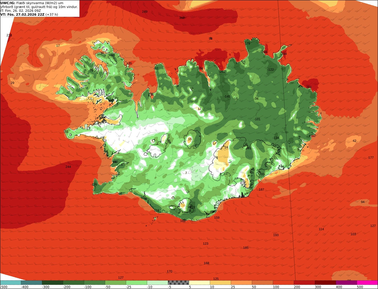The width and height of the screenshot is (378, 289).
Task: Click the map value 114 in the southeast ocean
Action: [321, 229]
